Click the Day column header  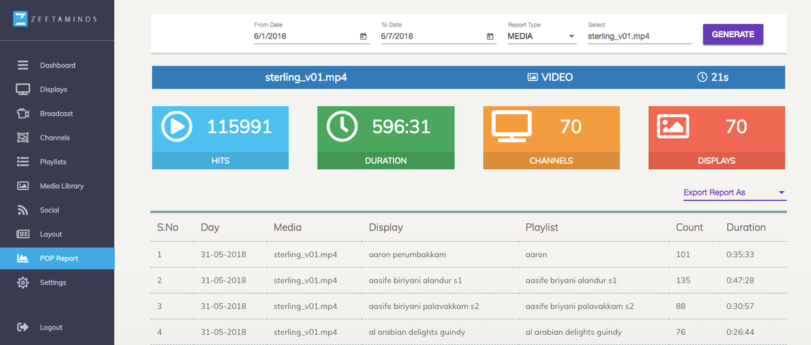point(210,228)
